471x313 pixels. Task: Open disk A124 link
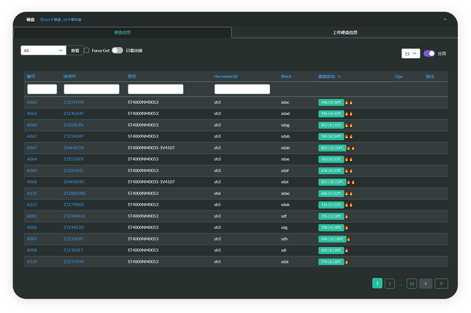[32, 262]
